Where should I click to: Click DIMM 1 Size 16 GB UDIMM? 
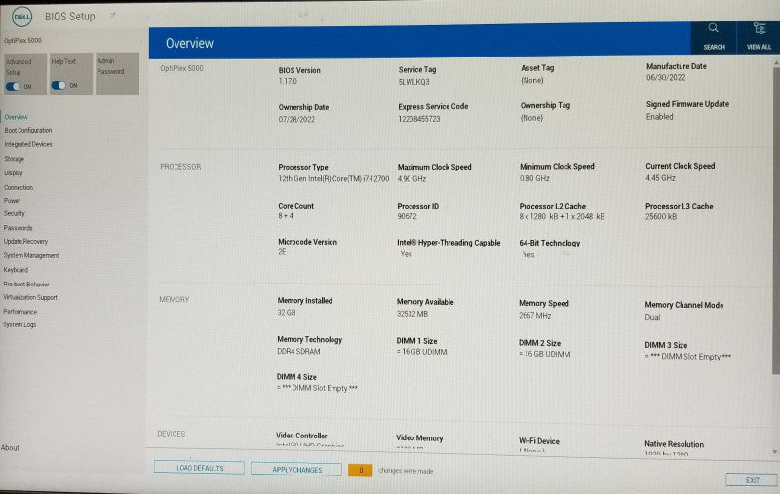pyautogui.click(x=421, y=352)
